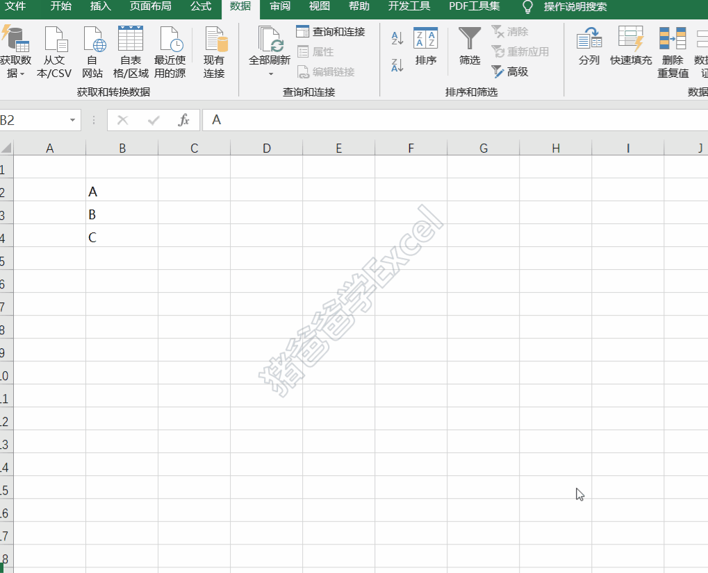Viewport: 708px width, 573px height.
Task: Click Remove Duplicates (删除重复值)
Action: (x=673, y=52)
